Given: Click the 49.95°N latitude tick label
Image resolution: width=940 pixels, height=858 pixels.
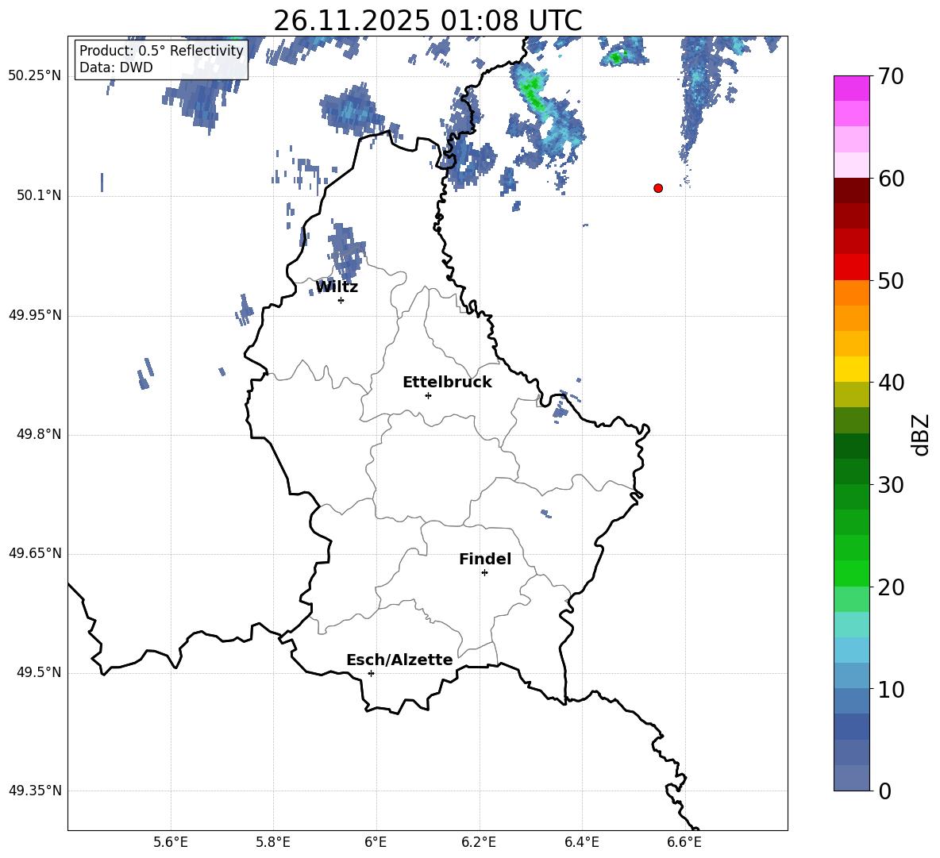Looking at the screenshot, I should 35,315.
